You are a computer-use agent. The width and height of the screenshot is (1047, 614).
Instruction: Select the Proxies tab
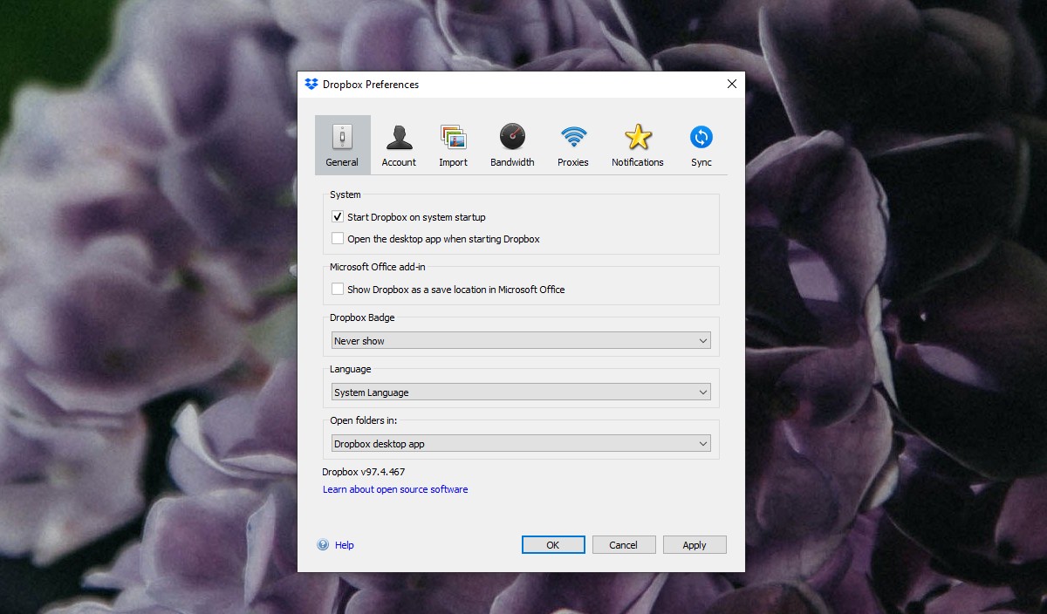pyautogui.click(x=573, y=145)
